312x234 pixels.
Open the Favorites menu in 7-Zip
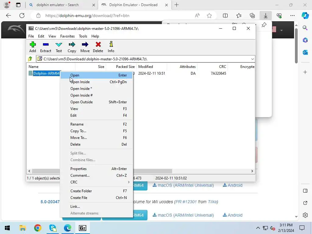[x=67, y=36]
